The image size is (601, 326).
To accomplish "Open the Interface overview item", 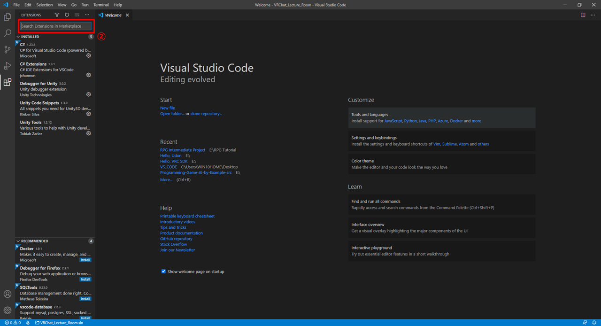I will pos(442,227).
